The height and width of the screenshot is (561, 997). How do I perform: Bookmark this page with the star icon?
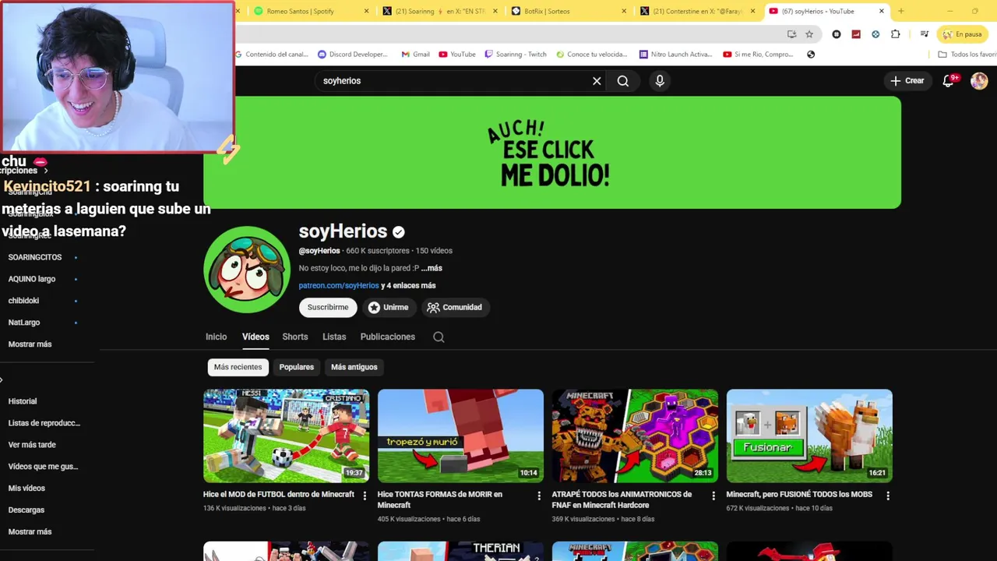coord(809,34)
